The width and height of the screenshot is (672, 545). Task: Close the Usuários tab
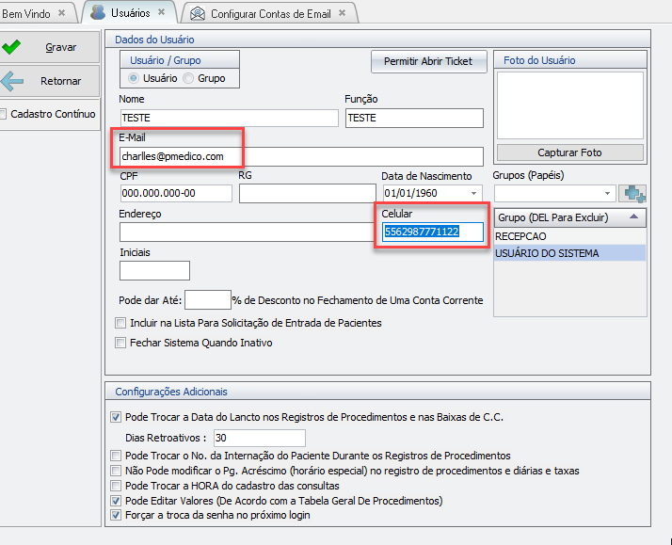(x=161, y=12)
